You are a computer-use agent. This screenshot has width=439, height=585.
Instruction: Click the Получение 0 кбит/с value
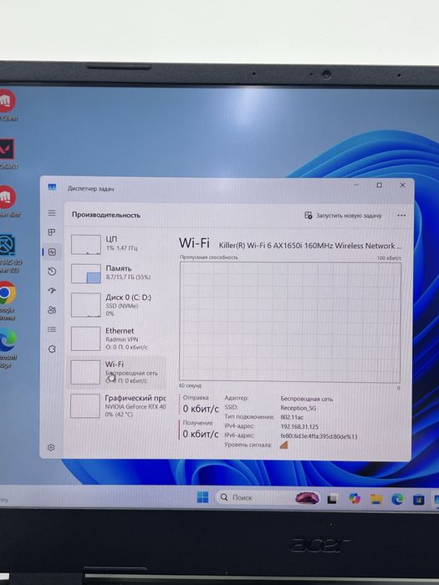[x=200, y=434]
